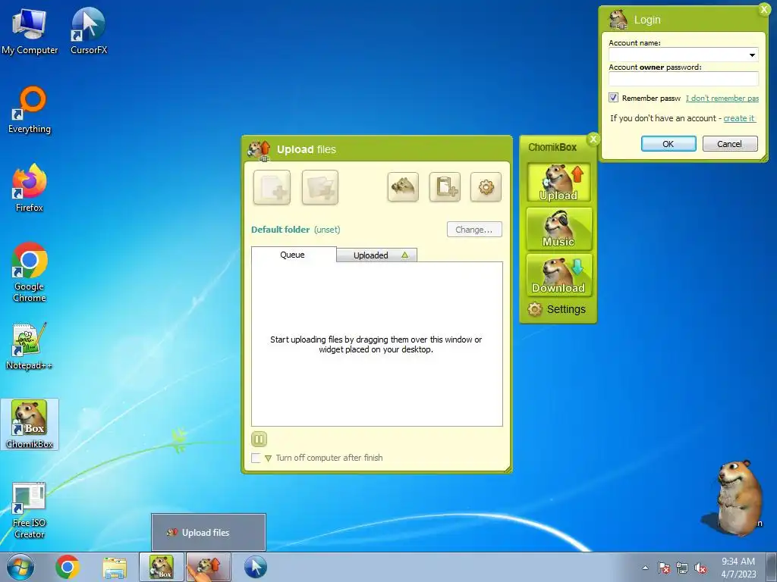Click the Action Center flag tray icon
The height and width of the screenshot is (582, 777).
pyautogui.click(x=664, y=568)
